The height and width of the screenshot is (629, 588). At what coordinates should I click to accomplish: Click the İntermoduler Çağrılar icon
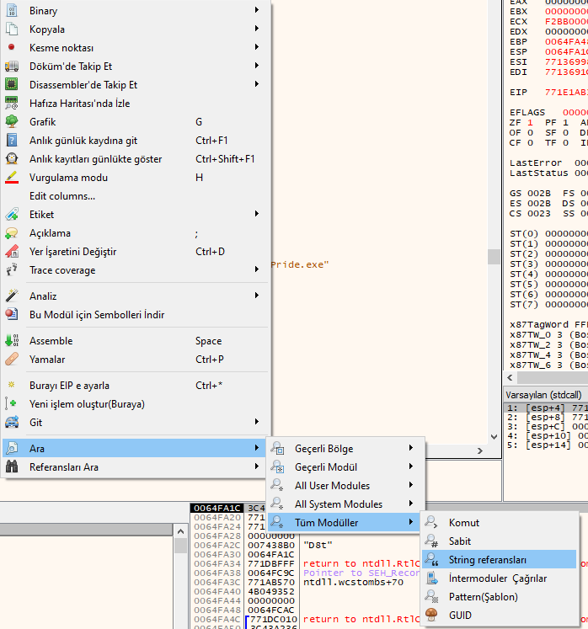431,578
